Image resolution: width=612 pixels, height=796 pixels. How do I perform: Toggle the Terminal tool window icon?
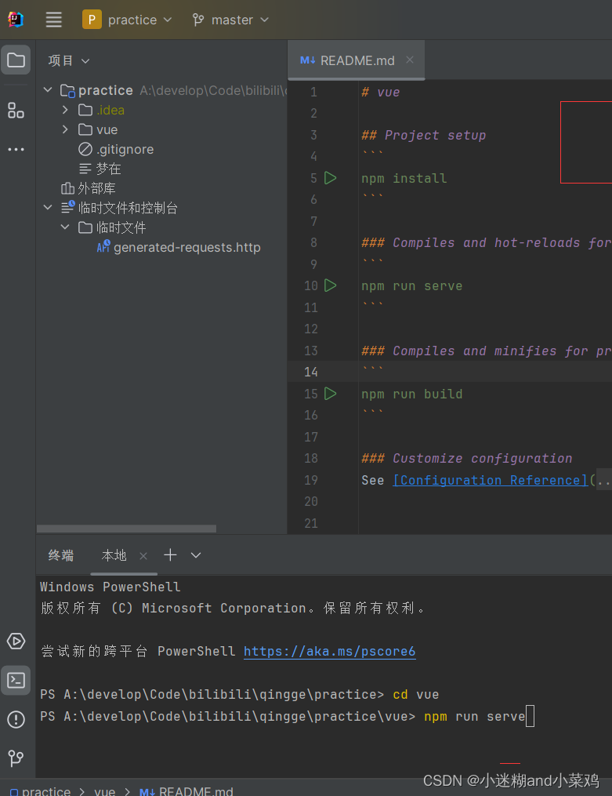(x=16, y=680)
